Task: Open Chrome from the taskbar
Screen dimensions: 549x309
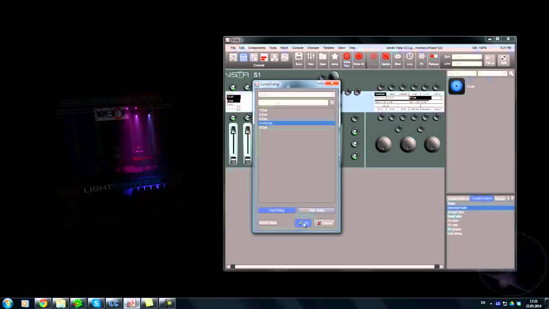Action: (x=43, y=303)
